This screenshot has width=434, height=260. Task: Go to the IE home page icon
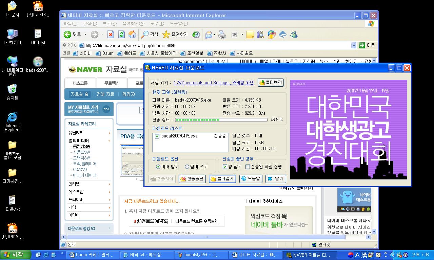click(132, 34)
